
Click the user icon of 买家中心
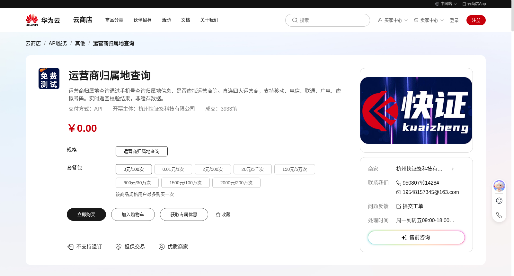(380, 20)
